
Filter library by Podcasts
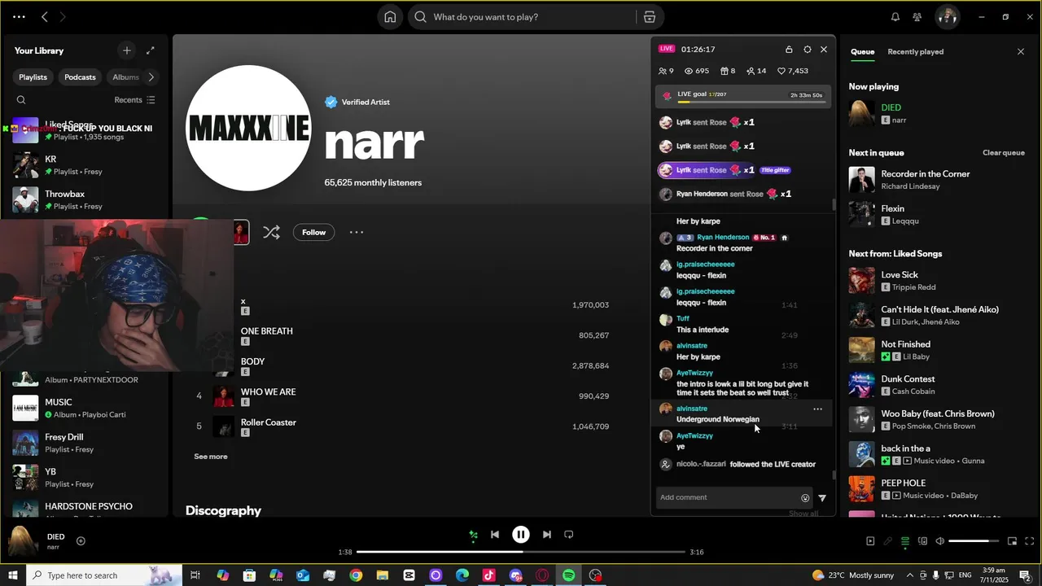[x=80, y=77]
